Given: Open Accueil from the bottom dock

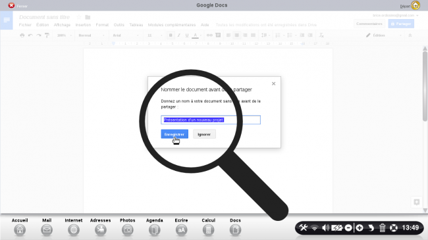Looking at the screenshot, I should (x=20, y=230).
